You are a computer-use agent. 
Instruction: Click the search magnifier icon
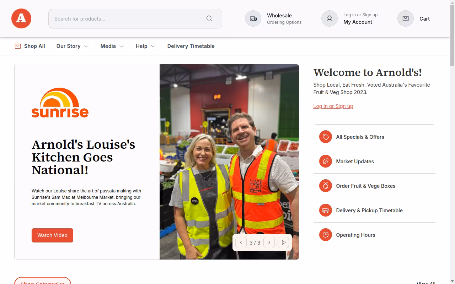(x=209, y=18)
